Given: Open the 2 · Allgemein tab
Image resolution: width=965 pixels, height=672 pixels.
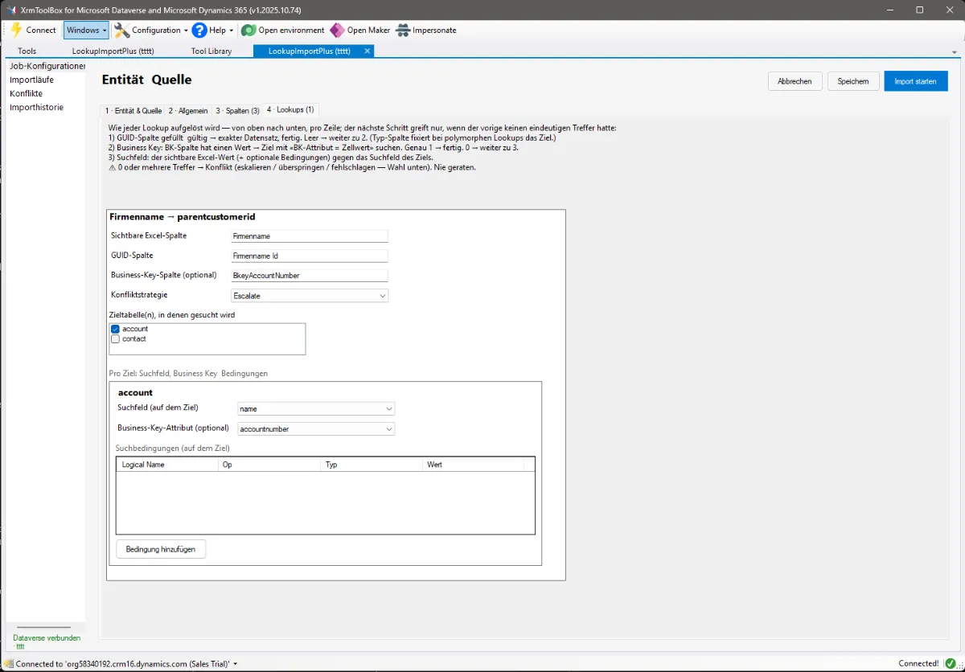Looking at the screenshot, I should [x=188, y=110].
